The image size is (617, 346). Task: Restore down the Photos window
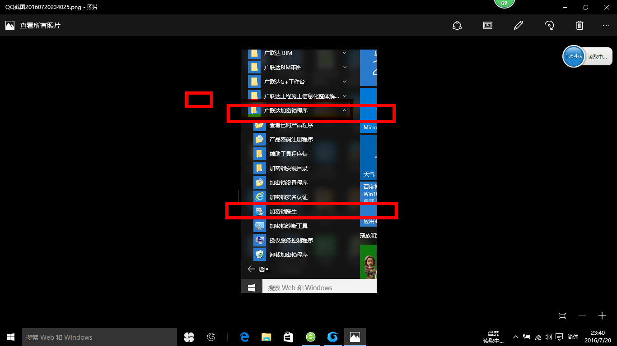pos(586,7)
